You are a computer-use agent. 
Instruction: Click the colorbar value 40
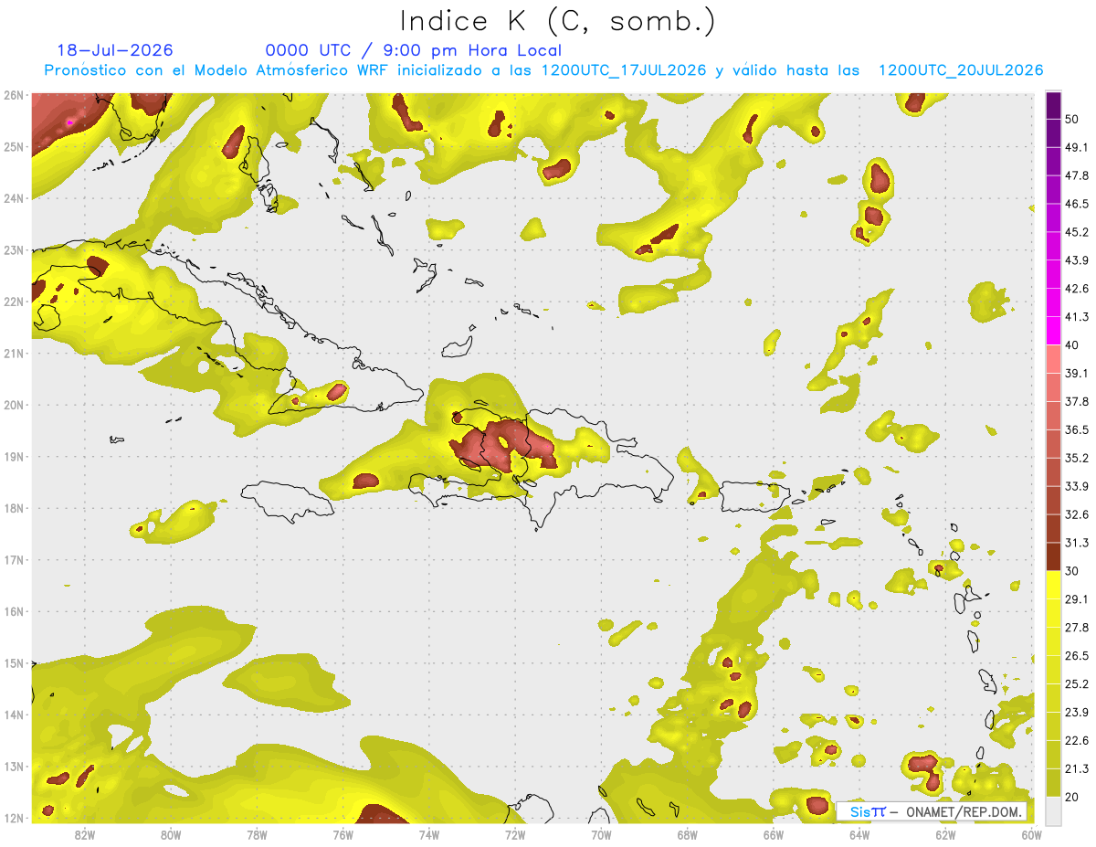pyautogui.click(x=1072, y=345)
